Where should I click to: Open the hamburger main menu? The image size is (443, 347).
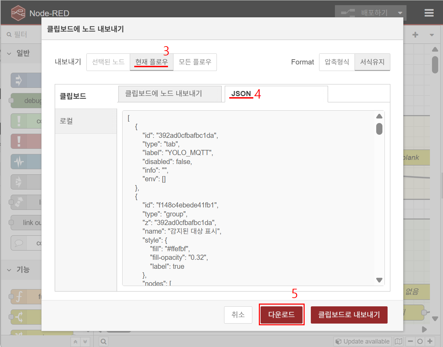coord(429,13)
